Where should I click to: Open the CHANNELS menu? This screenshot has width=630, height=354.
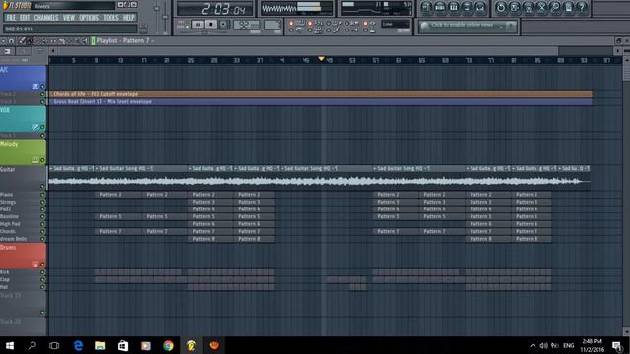pos(46,18)
